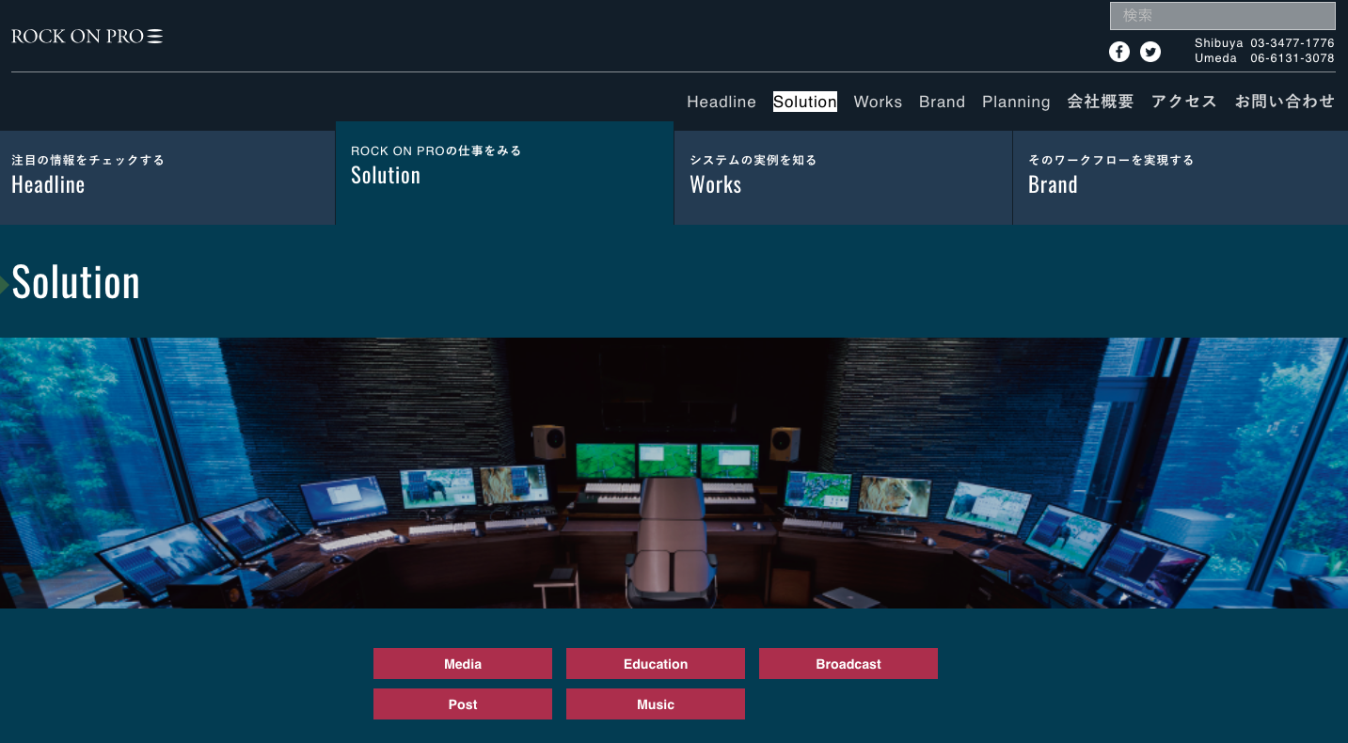Go to the ROCK ON PRO home logo

coord(87,37)
